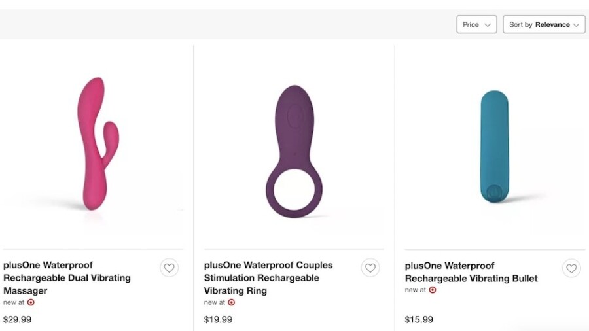Click the chevron arrow beside Relevance
Screen dimensions: 589x331
577,25
